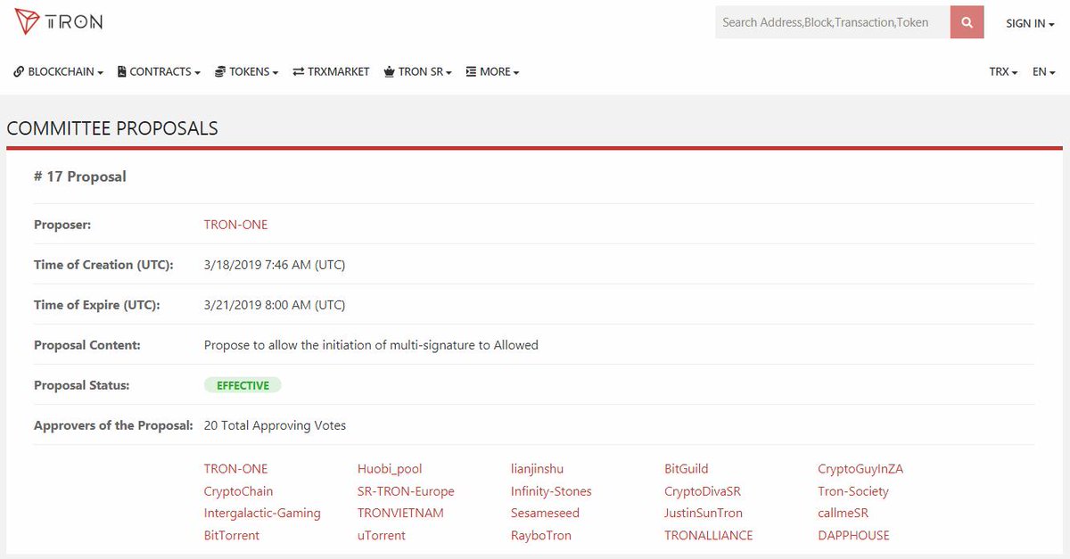Open approver Tron-Society link

point(853,491)
